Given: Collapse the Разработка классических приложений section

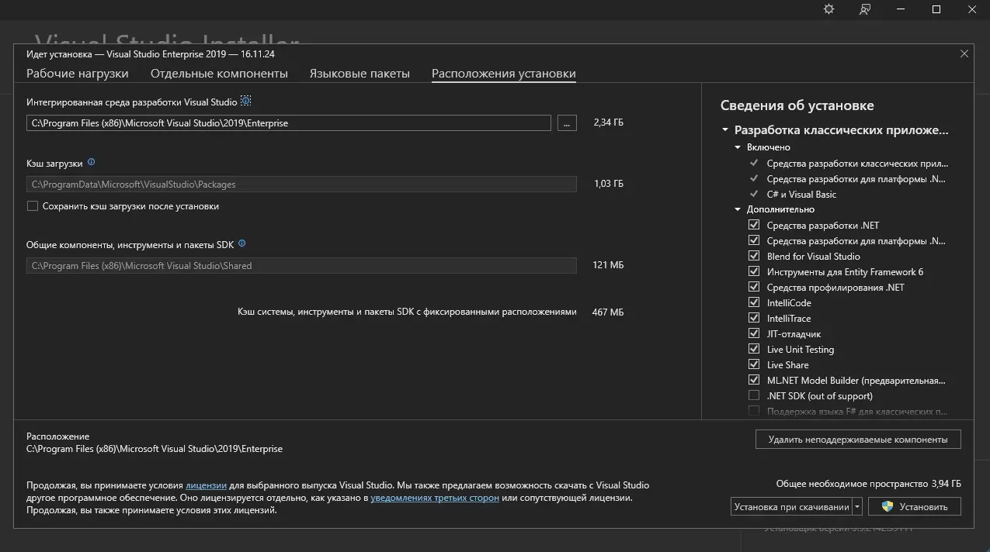Looking at the screenshot, I should (x=725, y=130).
